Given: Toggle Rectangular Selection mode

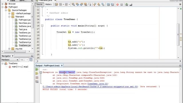Looking at the screenshot, I should [89, 5].
